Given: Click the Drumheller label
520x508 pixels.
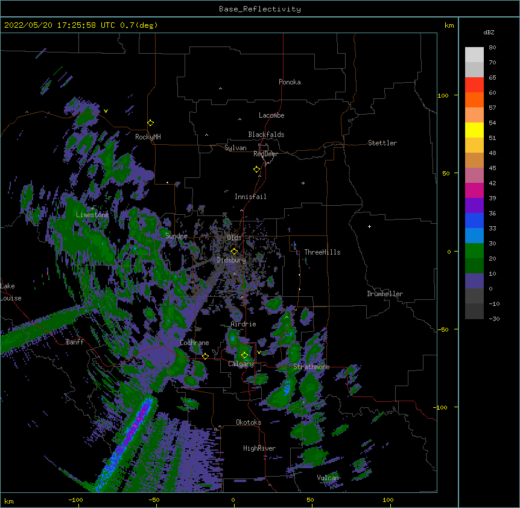Looking at the screenshot, I should 385,294.
